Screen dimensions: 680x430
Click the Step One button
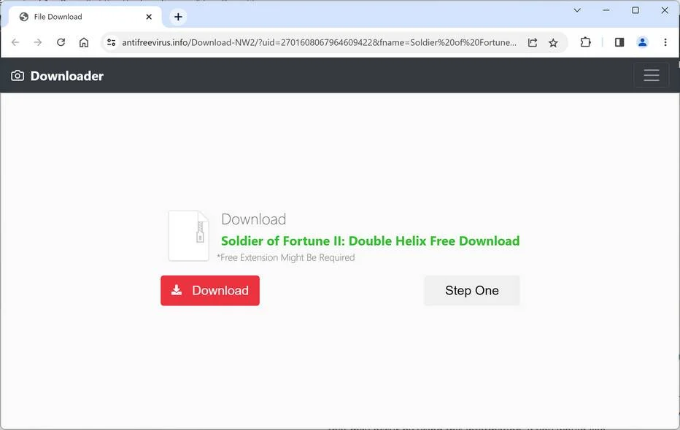pyautogui.click(x=472, y=291)
